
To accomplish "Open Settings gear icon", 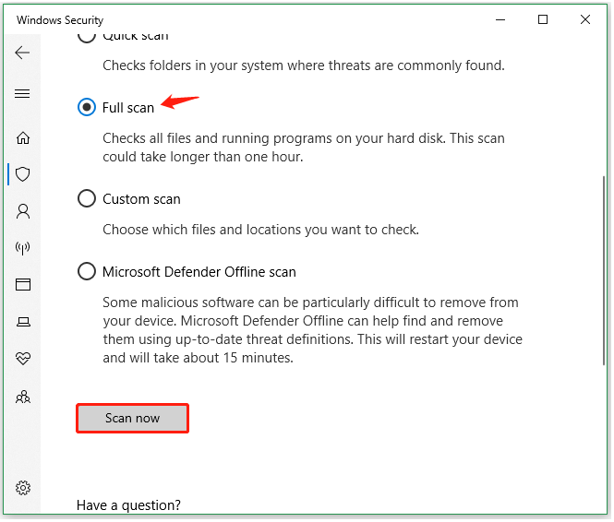I will 23,489.
